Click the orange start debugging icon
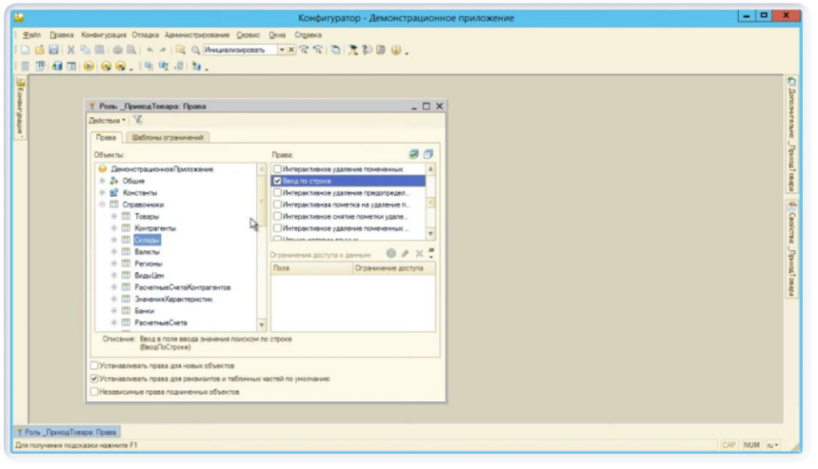Image resolution: width=818 pixels, height=469 pixels. point(89,66)
